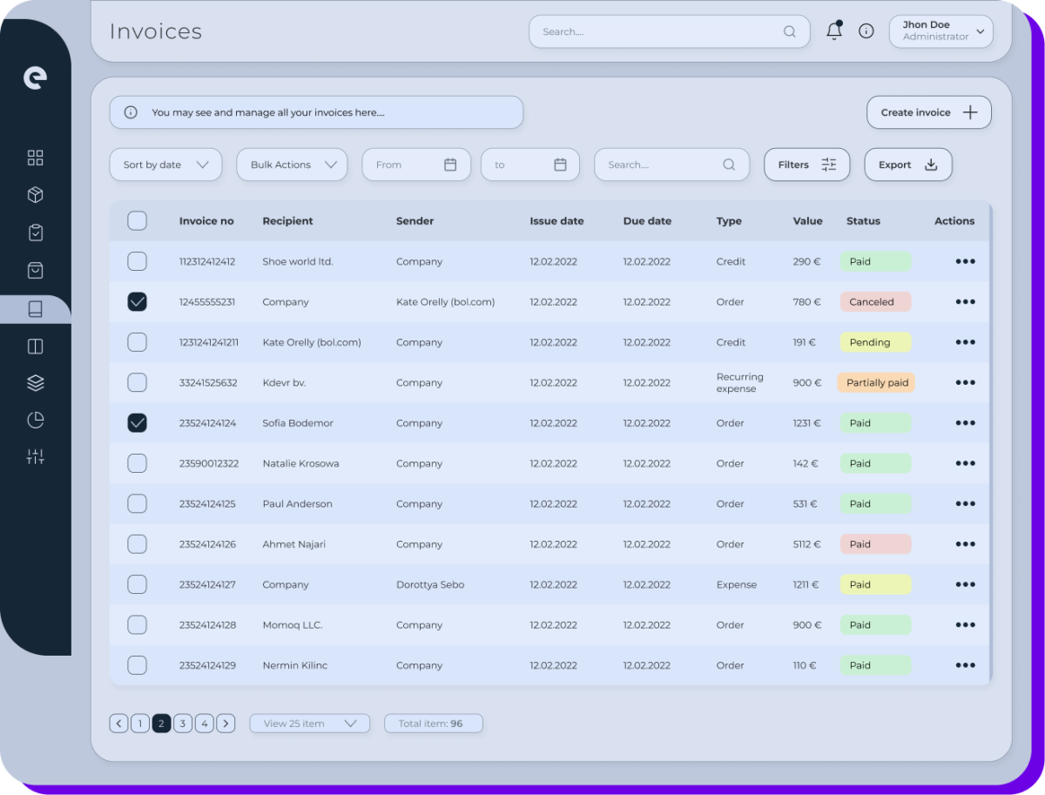Check the select-all checkbox in table header
Screen dimensions: 1045x795
[137, 220]
